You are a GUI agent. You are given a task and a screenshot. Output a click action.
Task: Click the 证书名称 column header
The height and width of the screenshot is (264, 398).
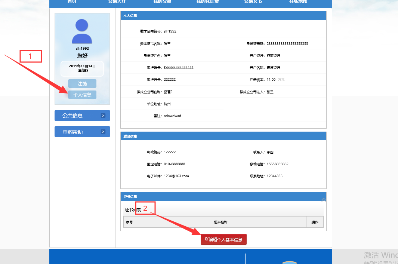coord(220,222)
